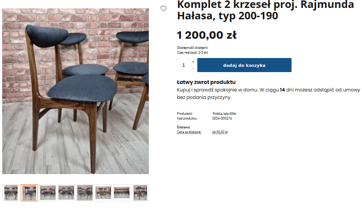Select the fifth gallery thumbnail

click(x=85, y=193)
